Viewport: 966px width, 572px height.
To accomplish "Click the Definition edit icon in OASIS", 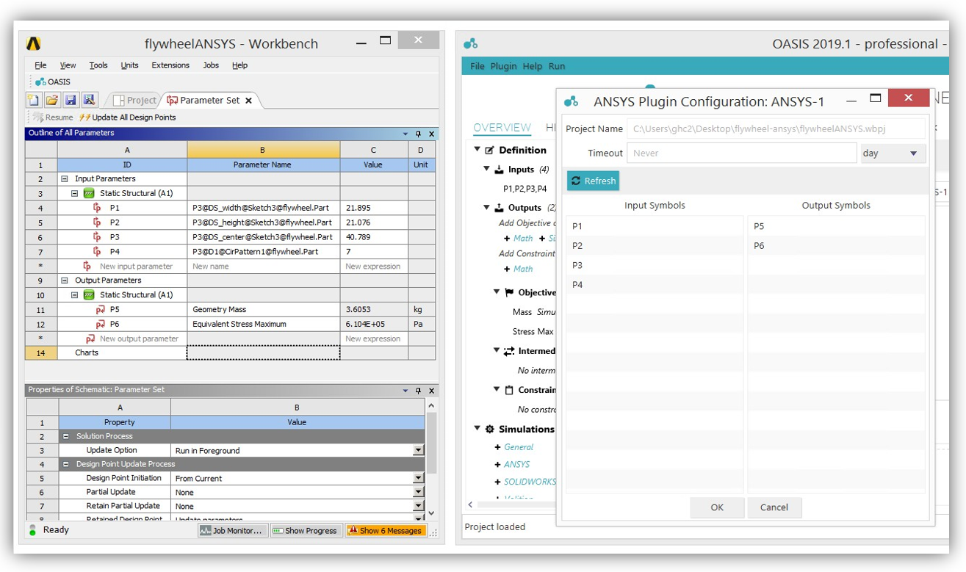I will (489, 150).
